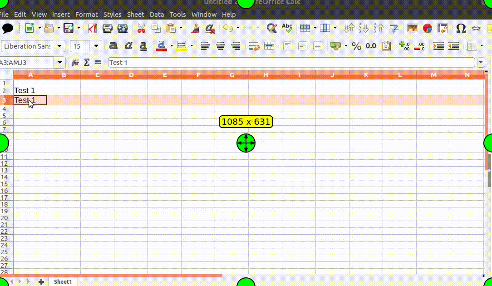Open Find and Replace
The height and width of the screenshot is (286, 492).
coord(272,28)
